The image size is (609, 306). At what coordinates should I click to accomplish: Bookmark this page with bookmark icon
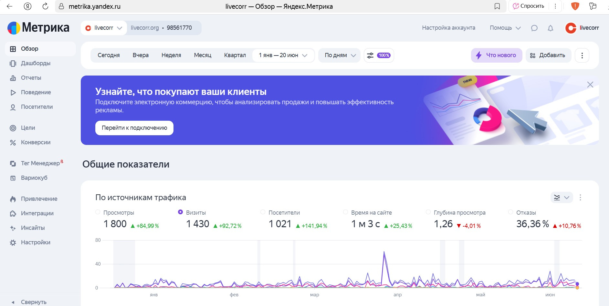coord(497,6)
